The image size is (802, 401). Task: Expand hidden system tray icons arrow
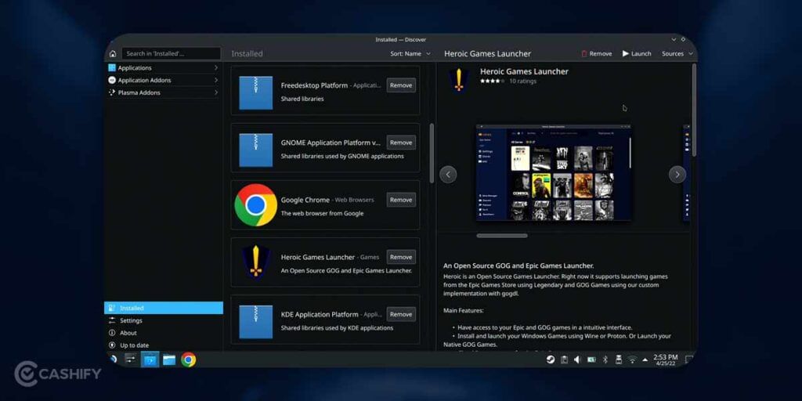pos(645,359)
